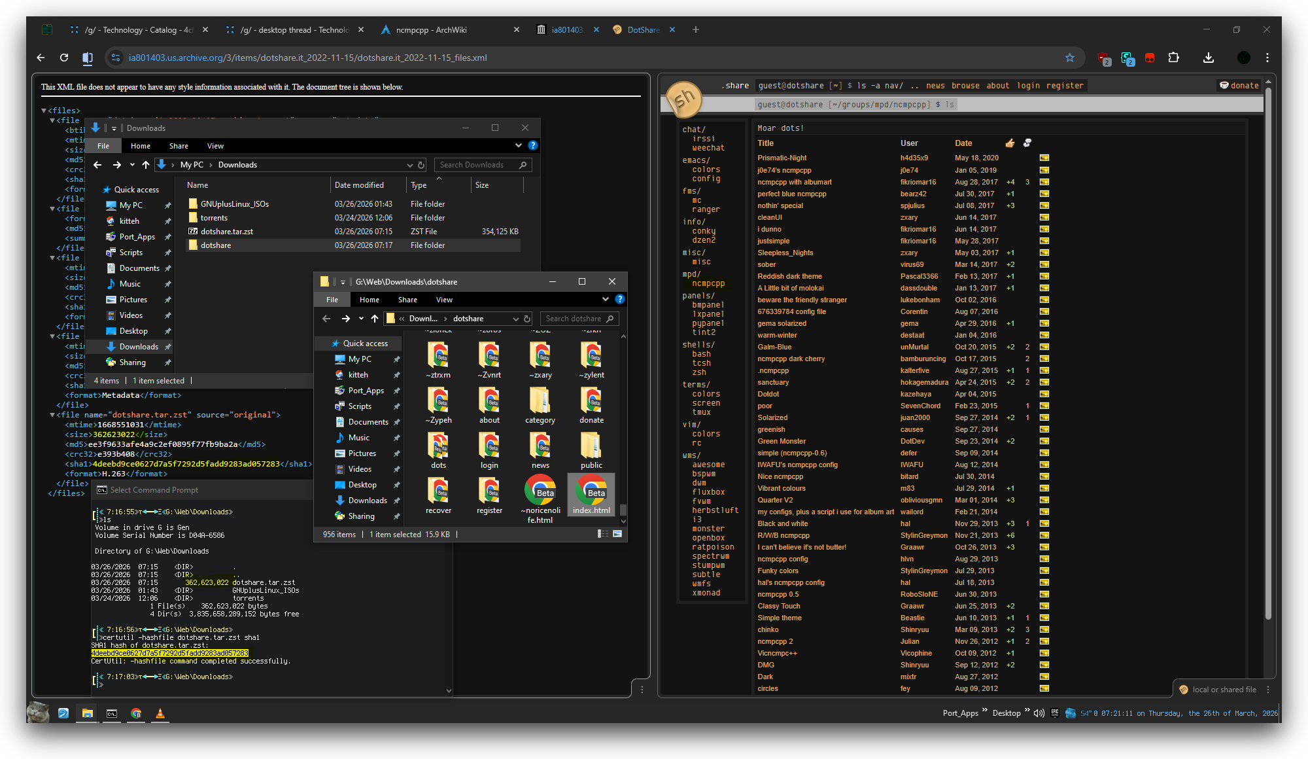
Task: Refresh the dotshare folder address bar
Action: tap(527, 319)
